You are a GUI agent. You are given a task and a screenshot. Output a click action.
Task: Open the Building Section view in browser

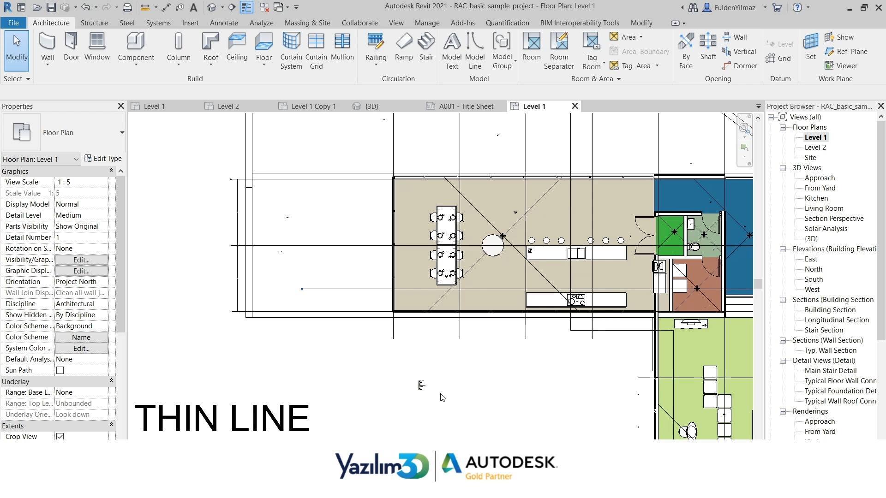[830, 310]
